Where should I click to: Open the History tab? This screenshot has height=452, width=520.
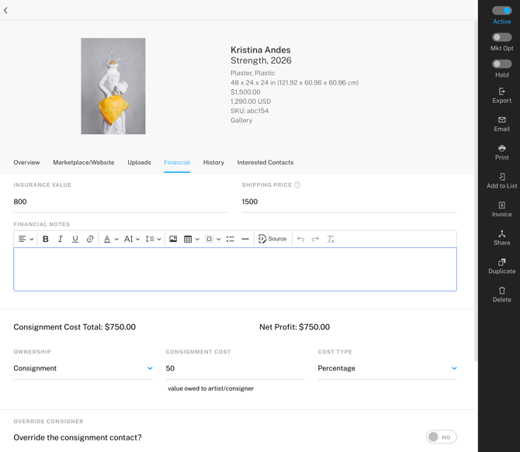coord(213,162)
